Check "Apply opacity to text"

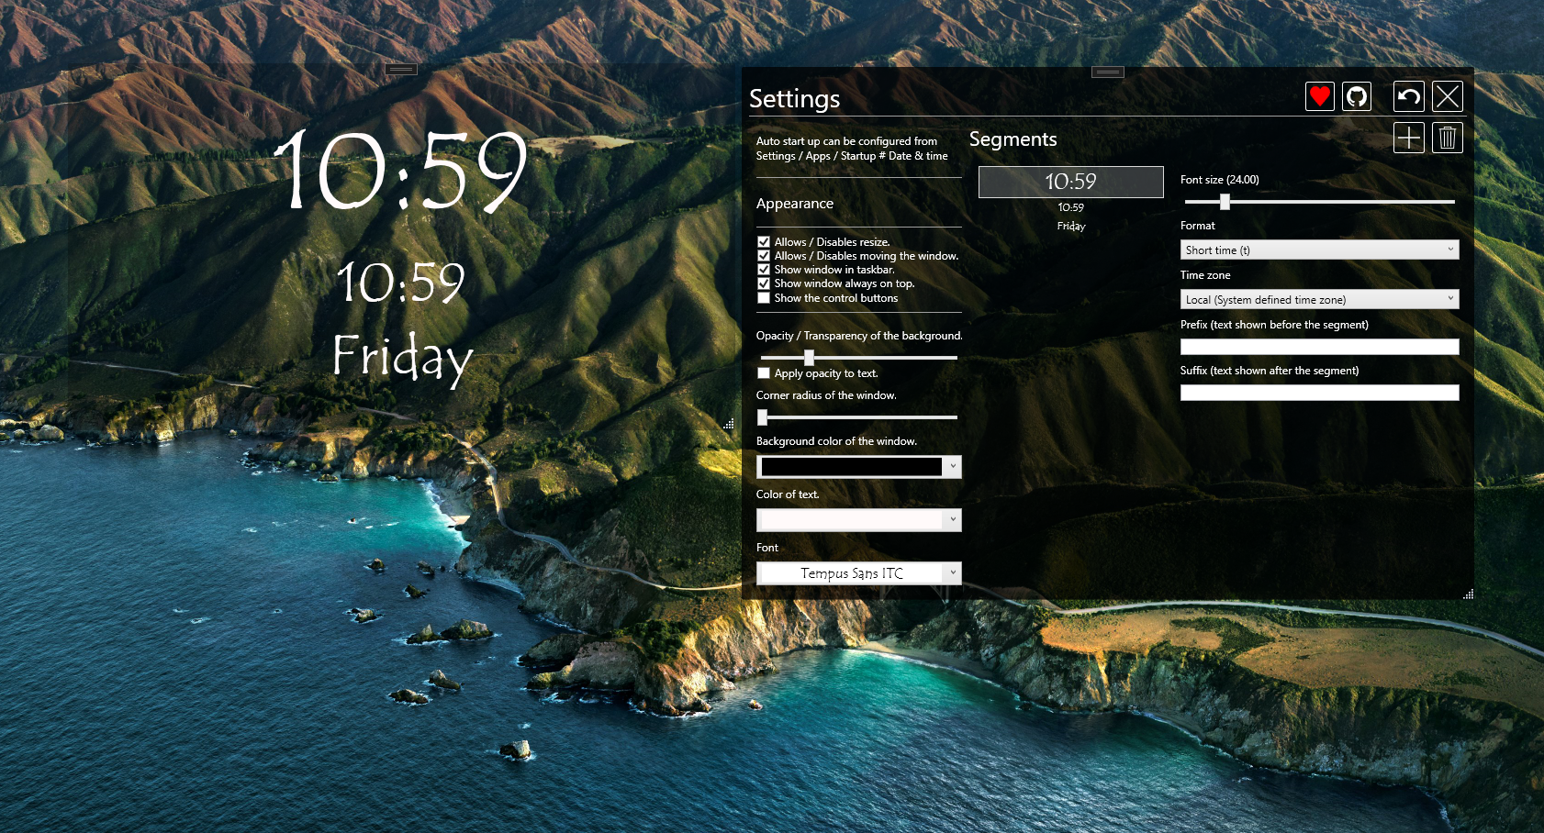763,372
